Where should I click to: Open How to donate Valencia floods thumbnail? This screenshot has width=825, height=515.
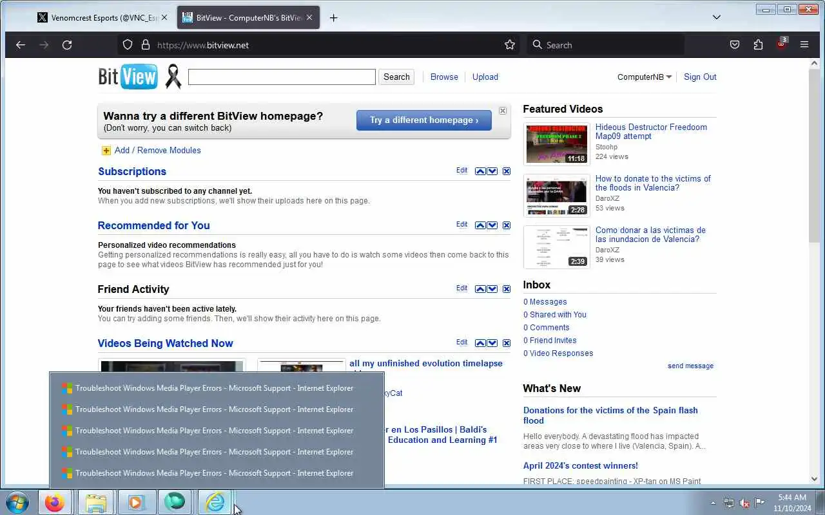[557, 196]
